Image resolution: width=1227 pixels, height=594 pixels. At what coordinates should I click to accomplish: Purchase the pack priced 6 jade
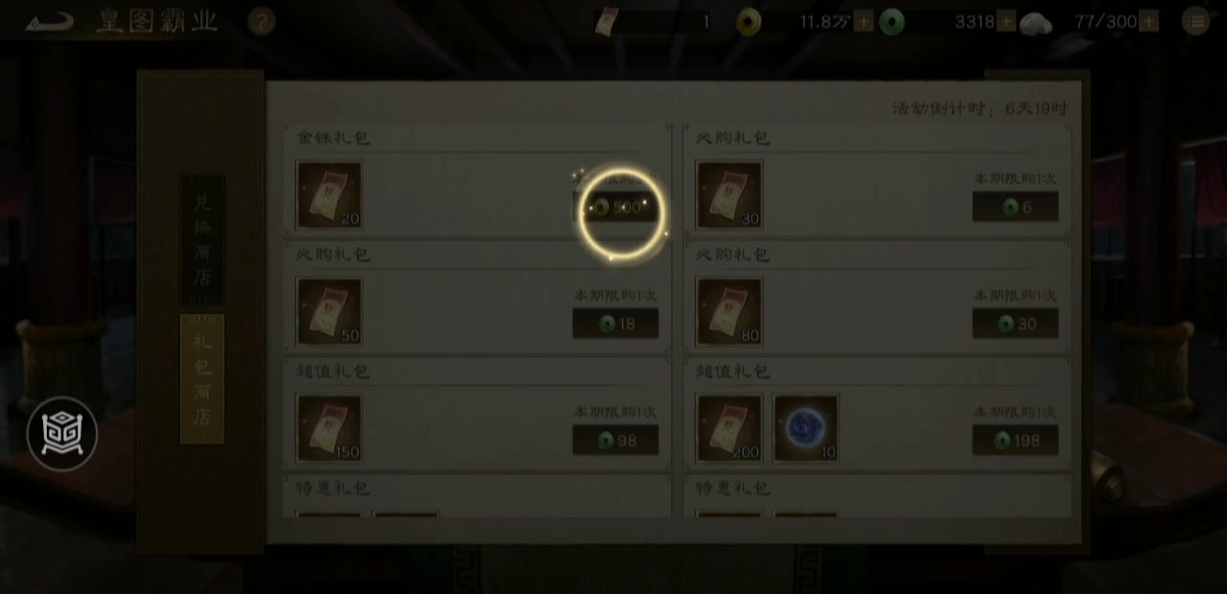[1015, 207]
